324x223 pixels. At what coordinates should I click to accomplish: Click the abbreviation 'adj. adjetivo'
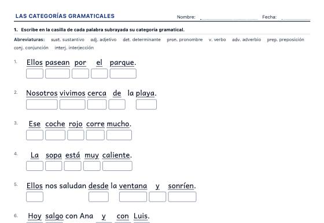[104, 39]
